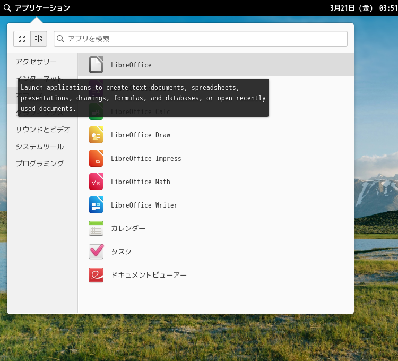The height and width of the screenshot is (361, 398).
Task: Launch the ドキュメントビューアー icon
Action: (96, 275)
